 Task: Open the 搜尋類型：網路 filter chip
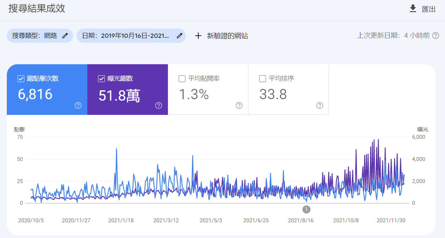(x=40, y=36)
